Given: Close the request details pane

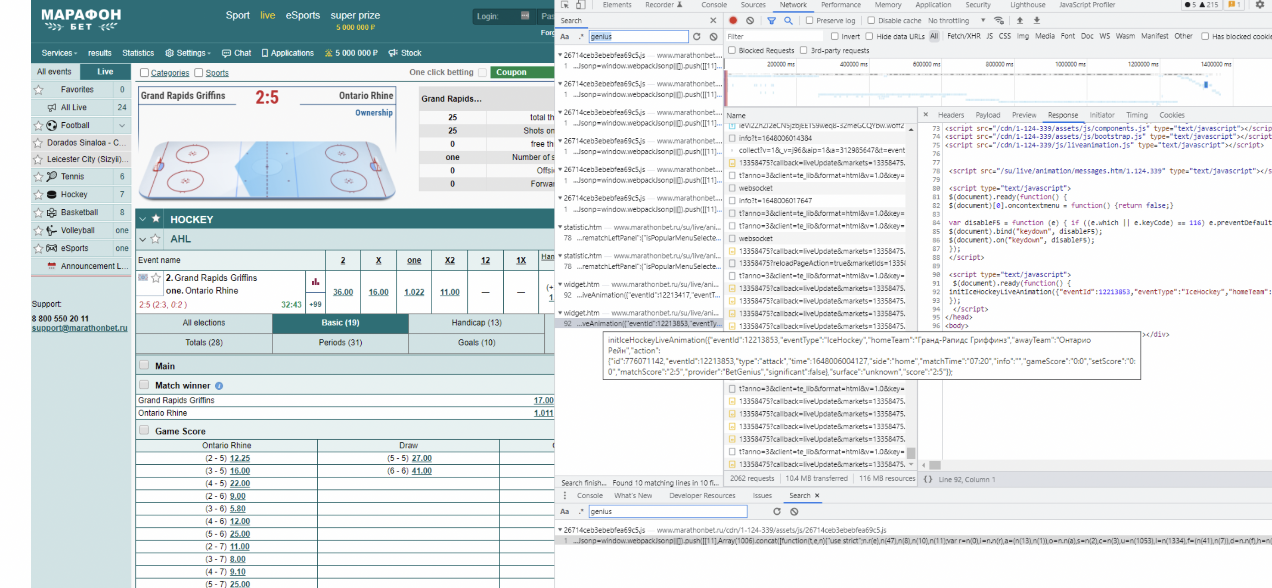Looking at the screenshot, I should pos(925,114).
